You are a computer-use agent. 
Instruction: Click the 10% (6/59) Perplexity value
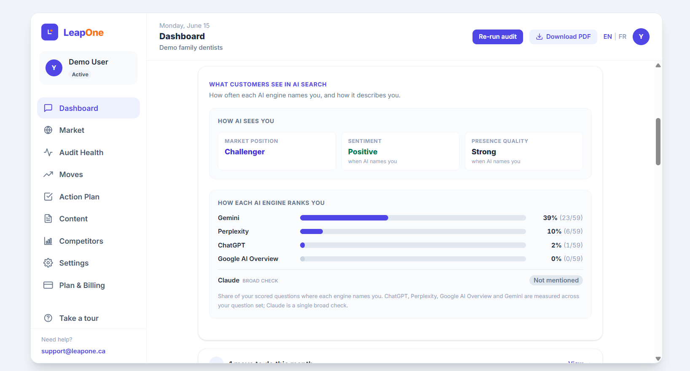tap(565, 231)
